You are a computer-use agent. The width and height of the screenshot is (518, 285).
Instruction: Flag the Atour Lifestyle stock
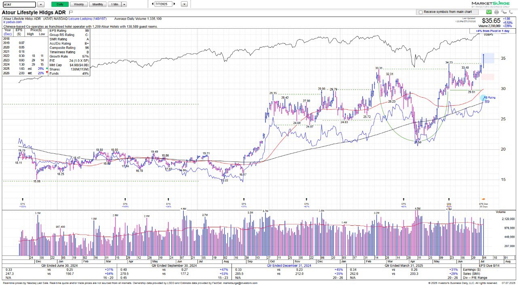71,13
